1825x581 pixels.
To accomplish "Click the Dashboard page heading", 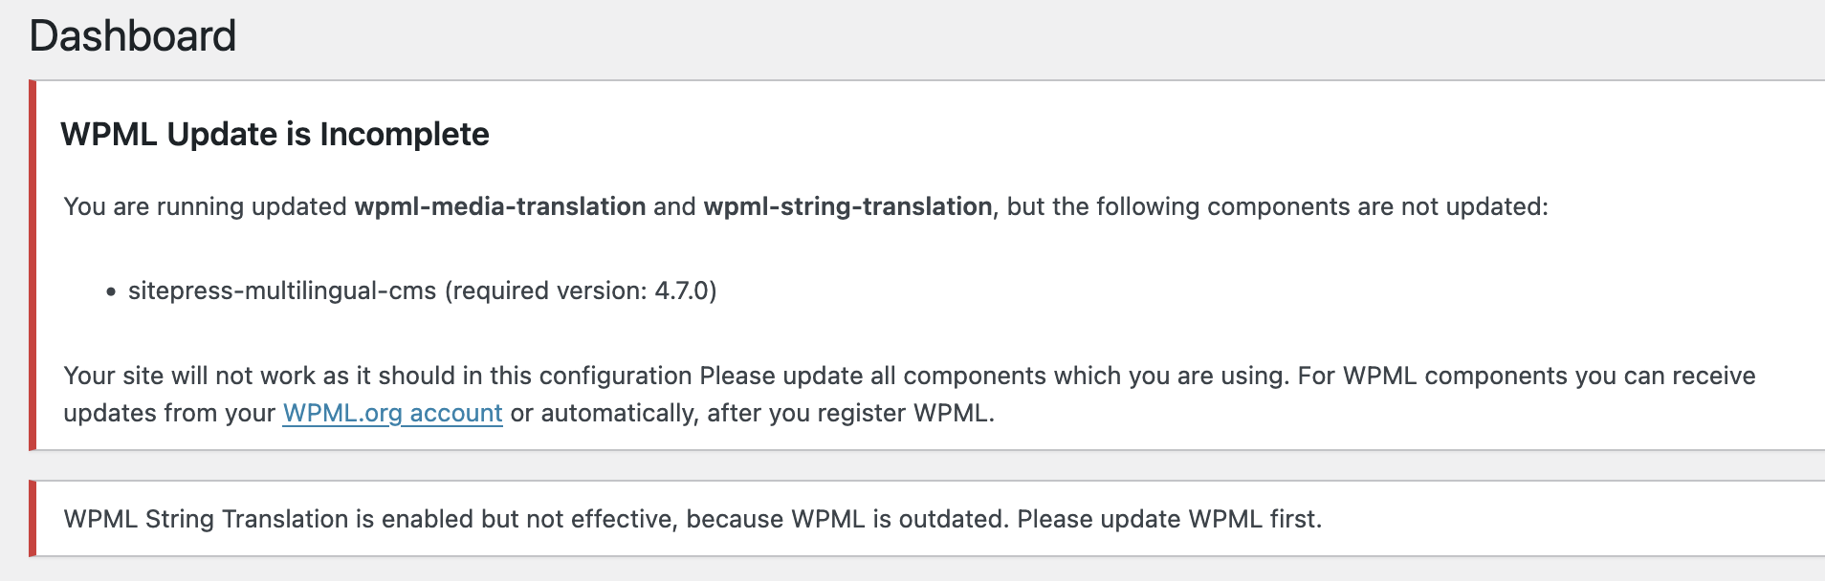I will point(133,36).
